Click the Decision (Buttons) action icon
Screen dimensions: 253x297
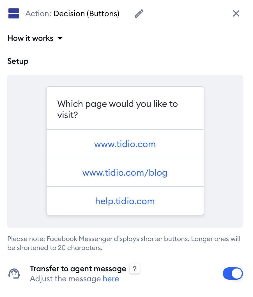tap(14, 13)
